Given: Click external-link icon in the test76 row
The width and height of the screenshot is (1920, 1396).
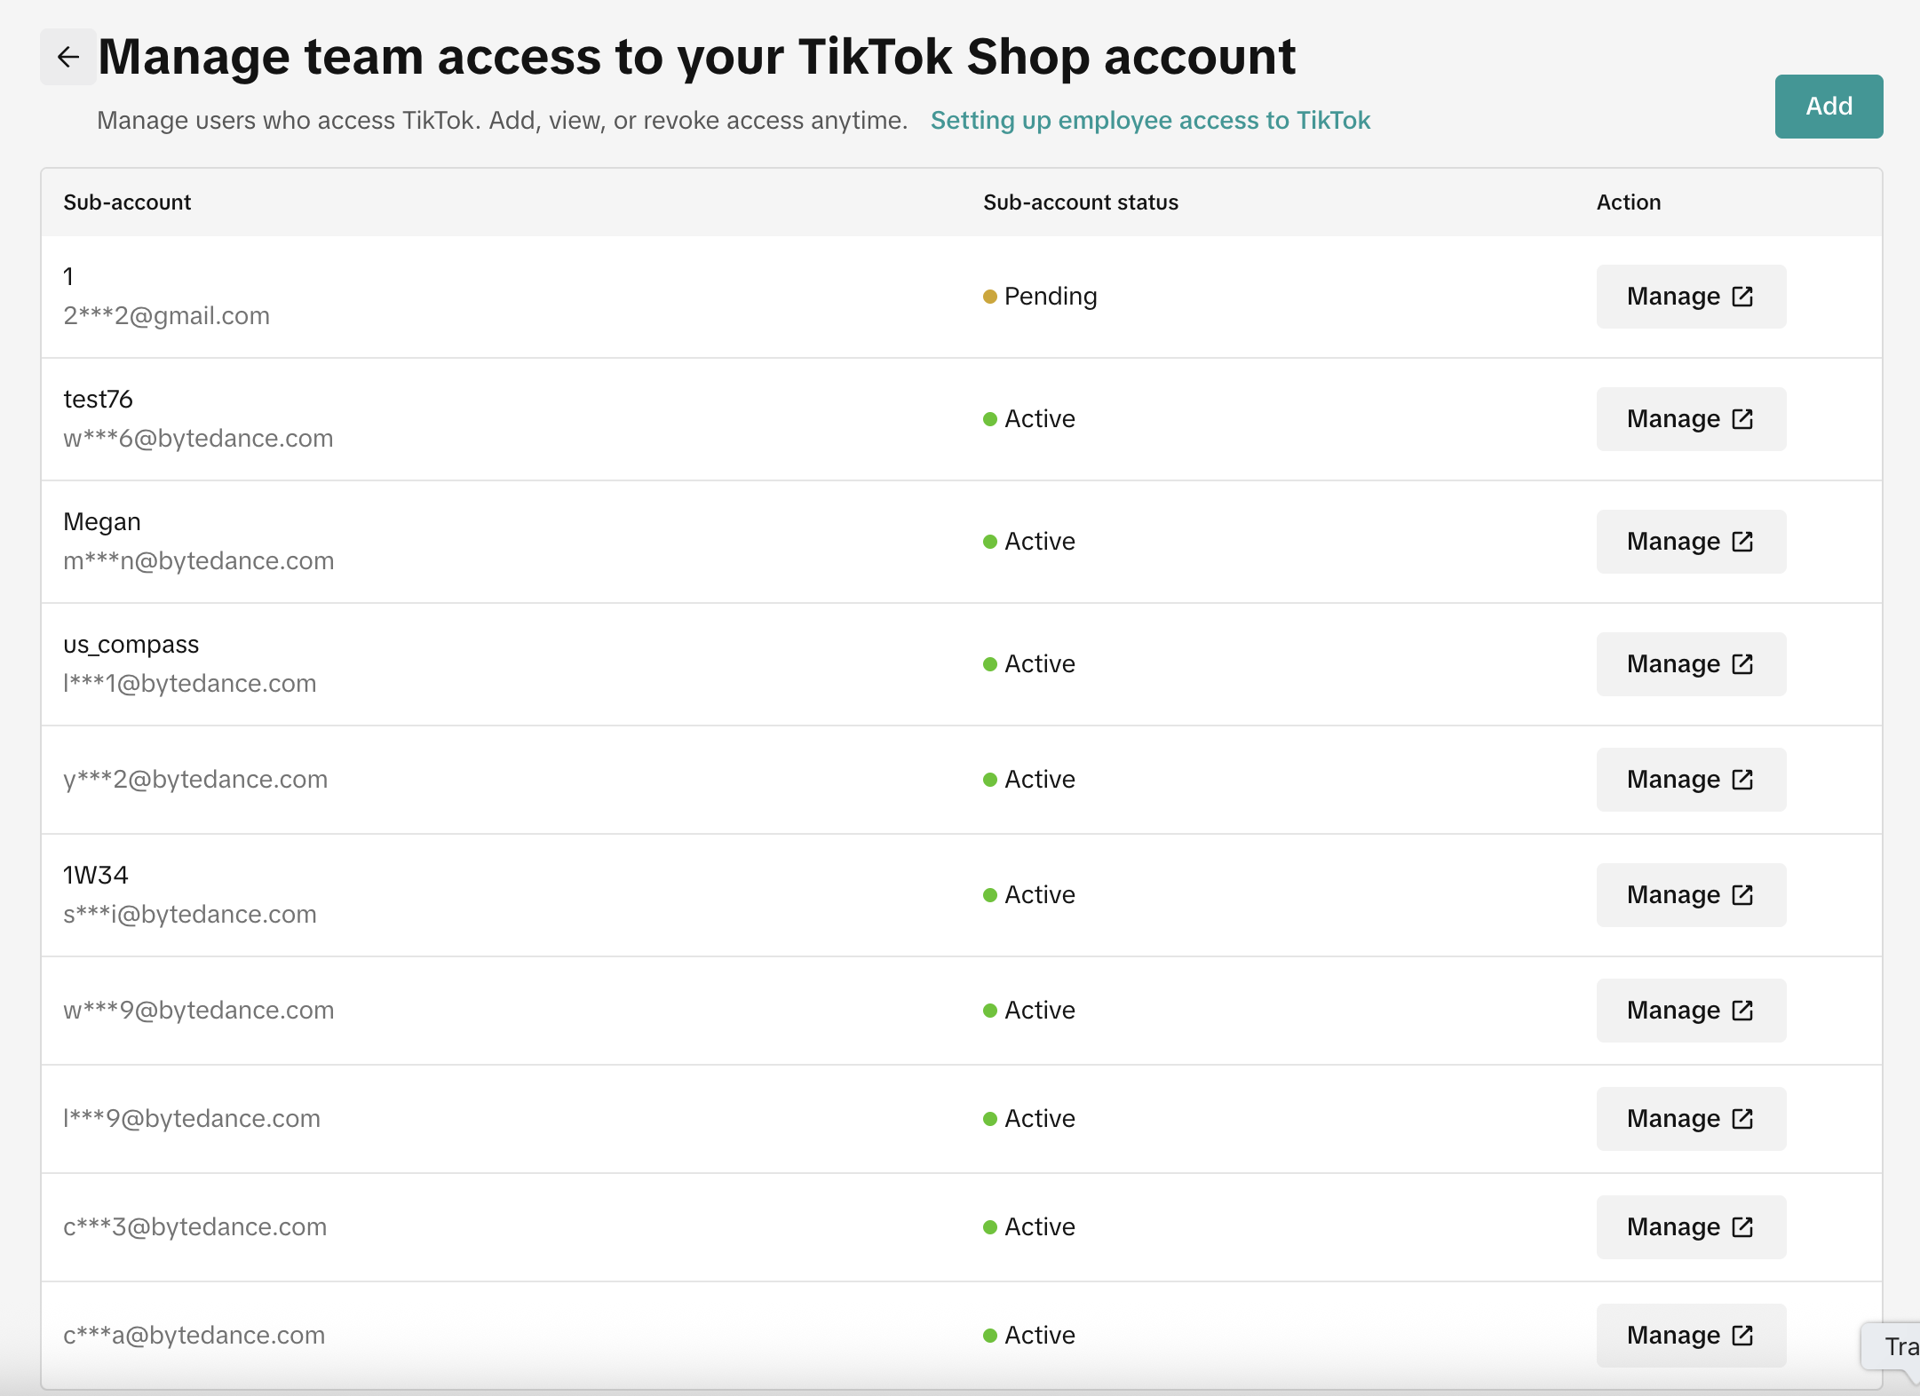Looking at the screenshot, I should click(1742, 419).
